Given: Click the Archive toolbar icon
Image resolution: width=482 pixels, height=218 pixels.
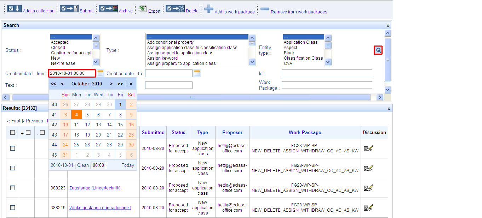Looking at the screenshot, I should pyautogui.click(x=108, y=8).
